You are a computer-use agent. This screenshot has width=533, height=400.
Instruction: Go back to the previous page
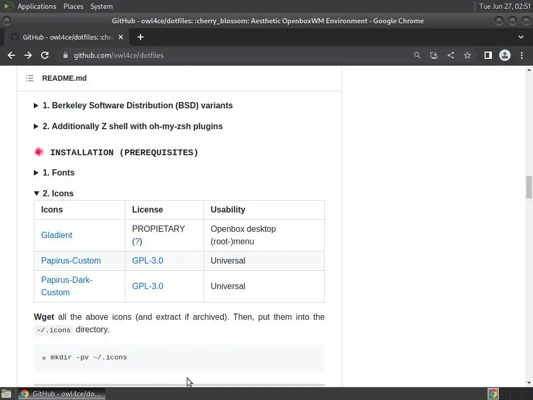click(11, 55)
